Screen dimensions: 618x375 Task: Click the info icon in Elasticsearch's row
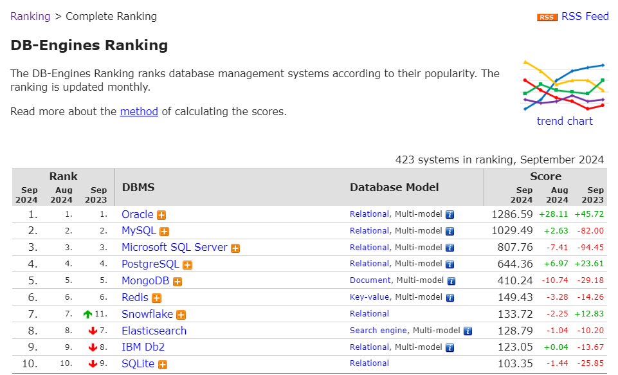[x=468, y=331]
